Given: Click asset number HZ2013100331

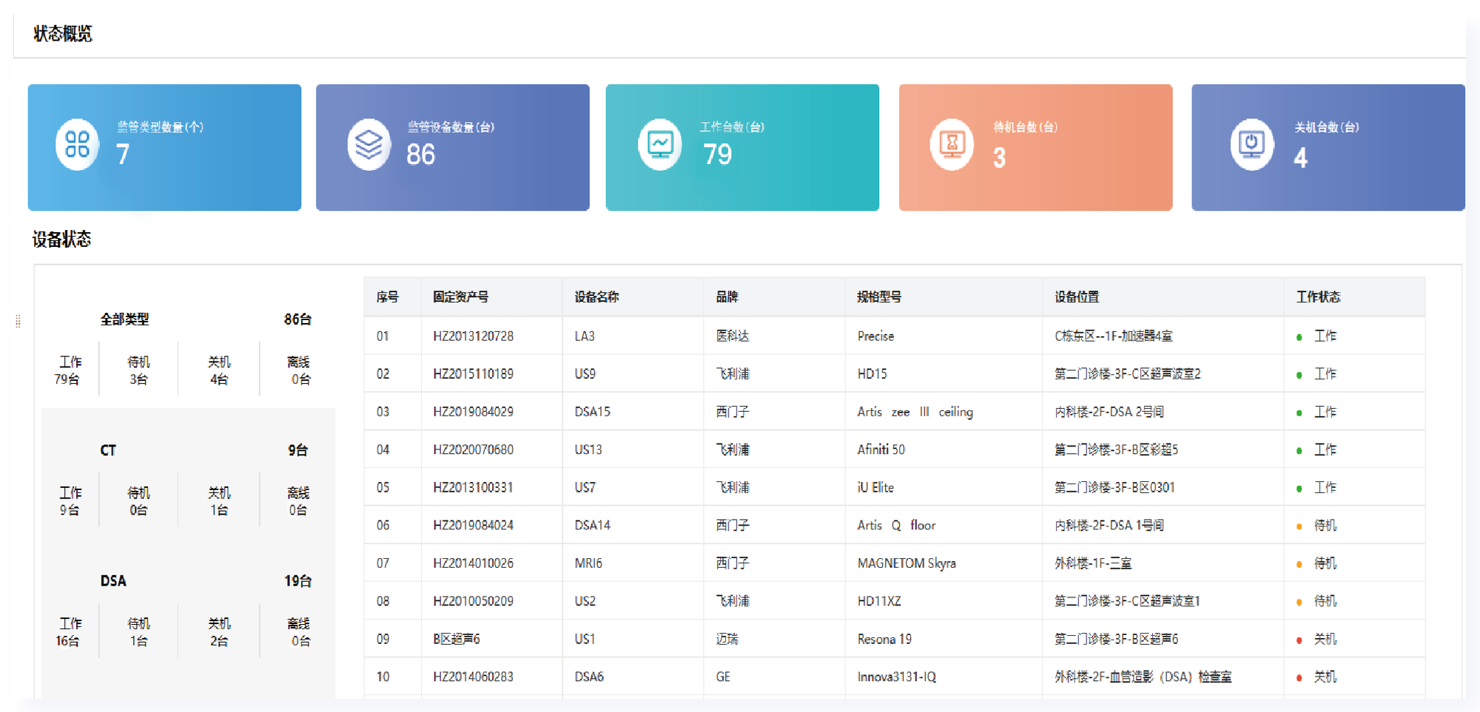Looking at the screenshot, I should pos(473,488).
